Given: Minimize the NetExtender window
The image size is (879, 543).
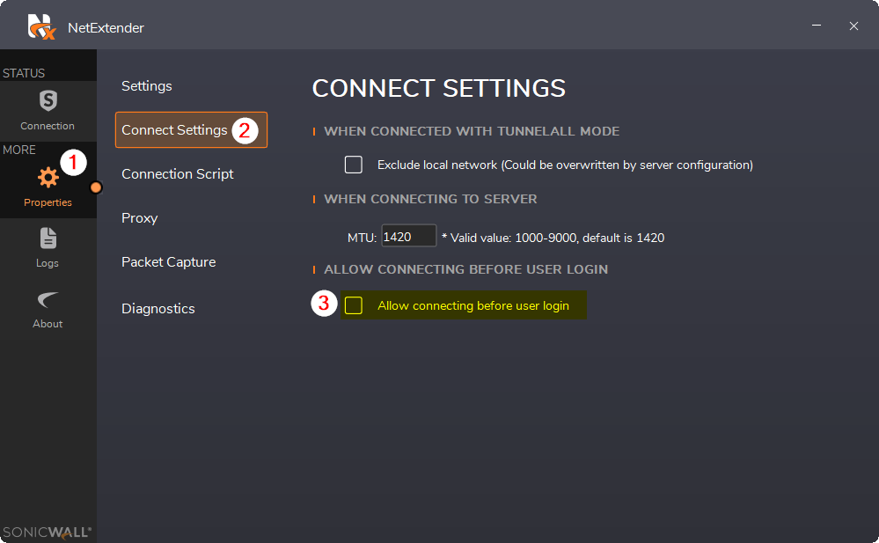Looking at the screenshot, I should [x=817, y=26].
